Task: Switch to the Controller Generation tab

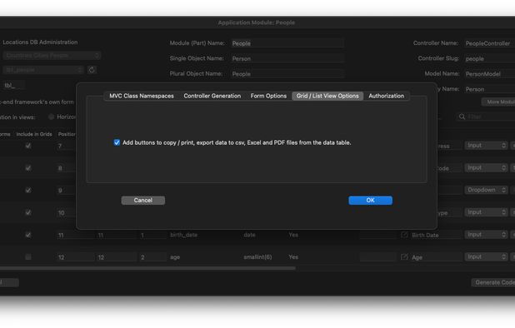Action: (212, 96)
